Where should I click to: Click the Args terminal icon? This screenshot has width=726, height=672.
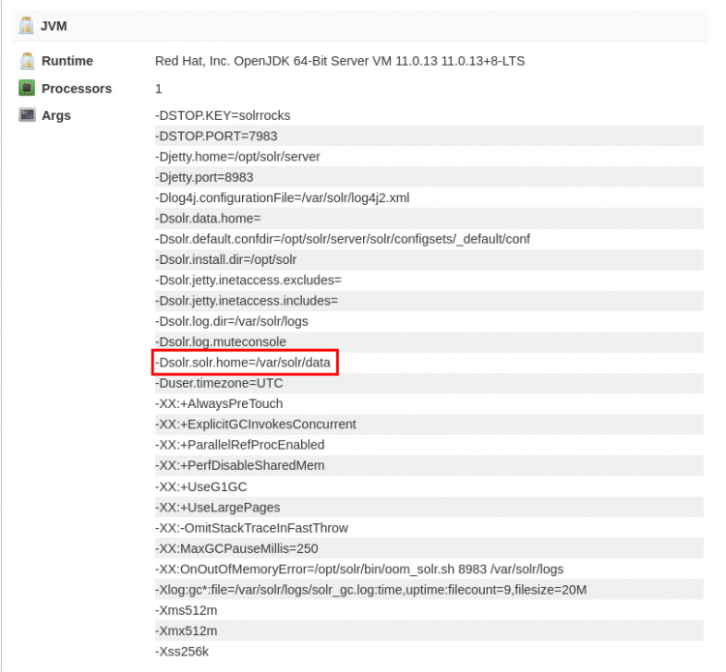pyautogui.click(x=26, y=116)
